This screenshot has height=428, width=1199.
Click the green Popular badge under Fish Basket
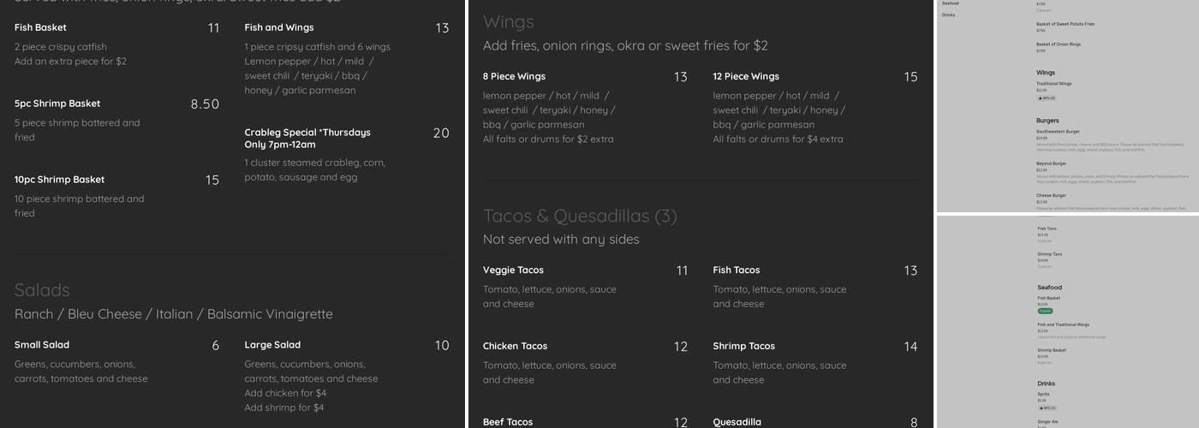(1045, 311)
